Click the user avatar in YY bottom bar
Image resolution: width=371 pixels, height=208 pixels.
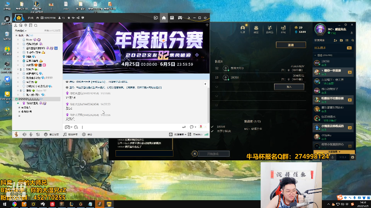pyautogui.click(x=16, y=134)
